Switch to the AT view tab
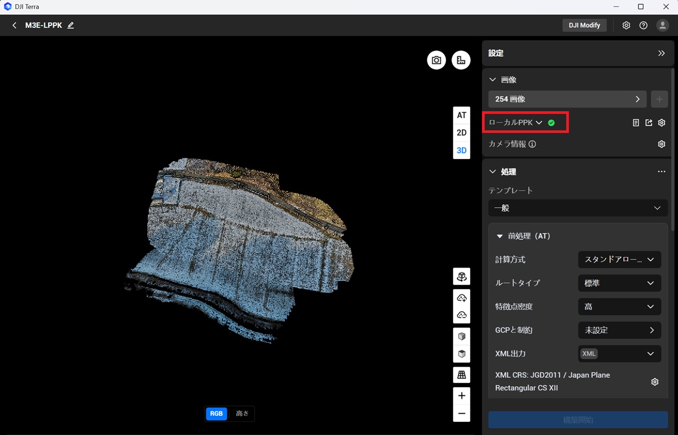The image size is (678, 435). click(461, 115)
